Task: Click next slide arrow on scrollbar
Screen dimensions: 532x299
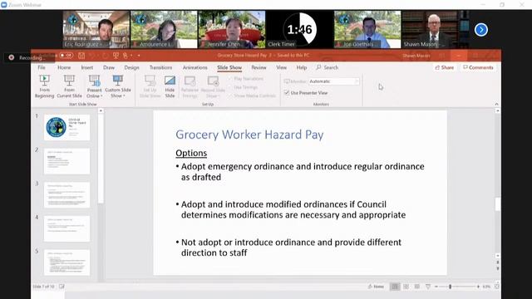Action: [x=497, y=268]
